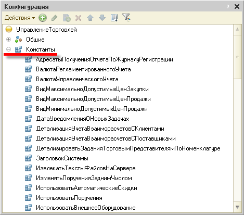Click icon beside ВалютаРегламентированногоУчета constant
Screen dimensions: 244x215
tap(28, 69)
